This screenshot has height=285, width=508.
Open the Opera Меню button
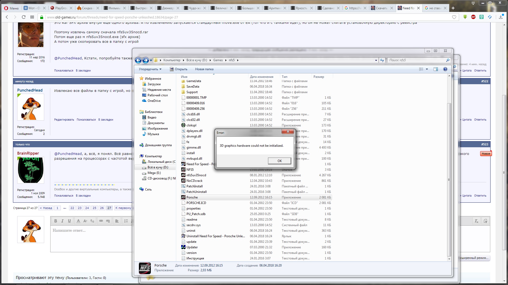tap(11, 8)
